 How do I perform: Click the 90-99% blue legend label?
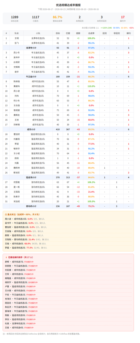[116, 28]
